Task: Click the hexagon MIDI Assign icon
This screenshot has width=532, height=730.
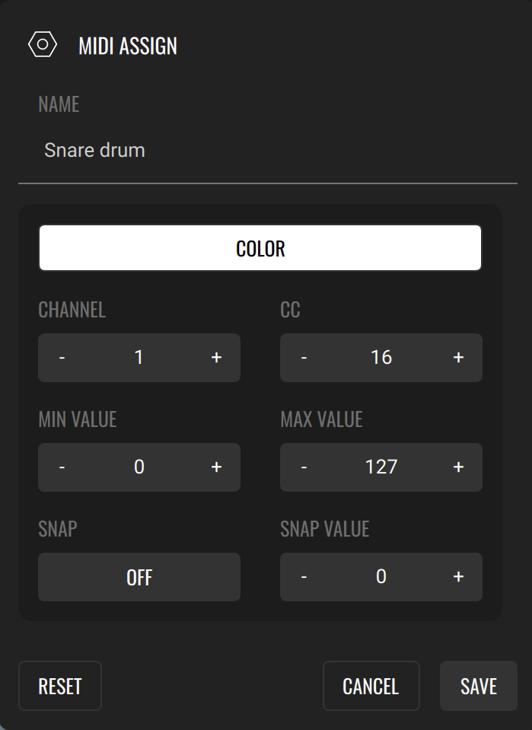Action: (43, 45)
